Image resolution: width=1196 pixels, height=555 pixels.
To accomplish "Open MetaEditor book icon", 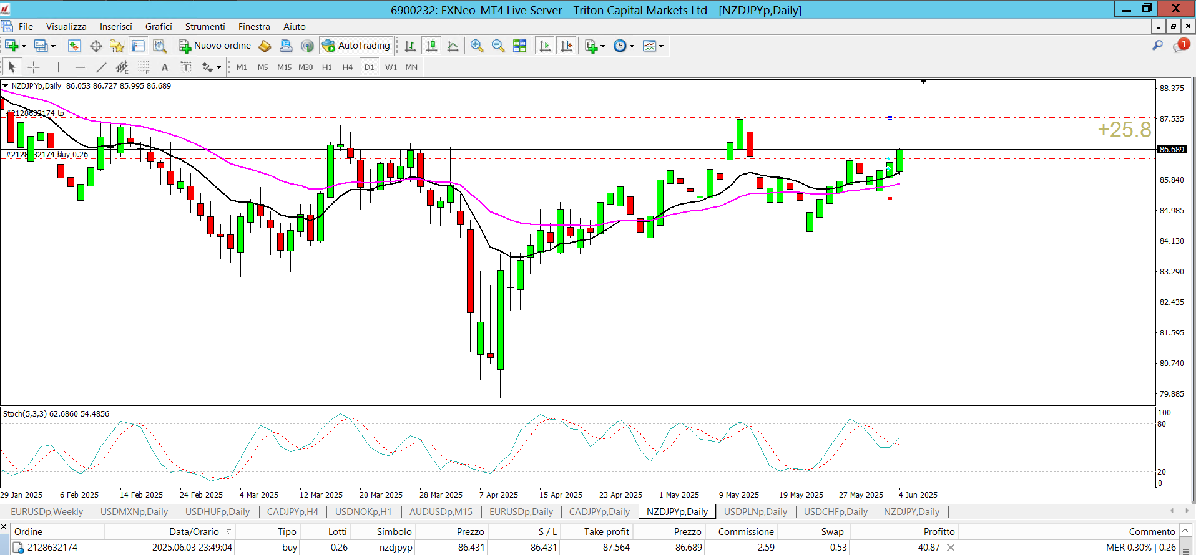I will point(265,46).
